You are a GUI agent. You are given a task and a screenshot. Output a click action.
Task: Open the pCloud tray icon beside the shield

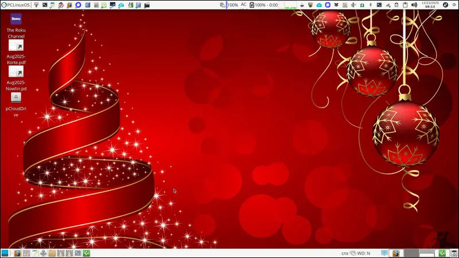coord(319,5)
